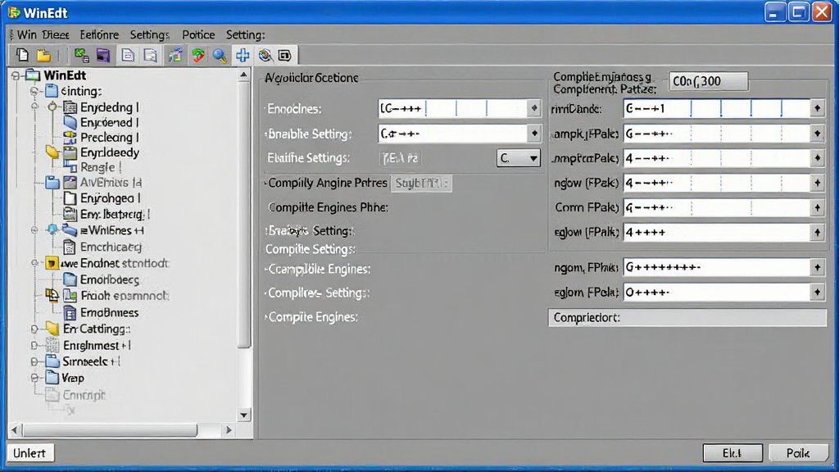Click the 'C0n(,300' button at top right
Screen dimensions: 839x472
coord(709,81)
